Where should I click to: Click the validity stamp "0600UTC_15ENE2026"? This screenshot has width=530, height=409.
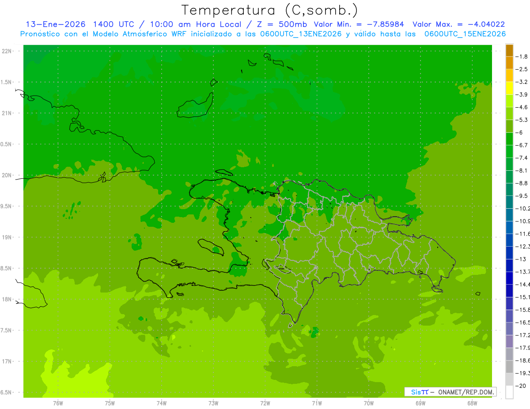click(465, 34)
